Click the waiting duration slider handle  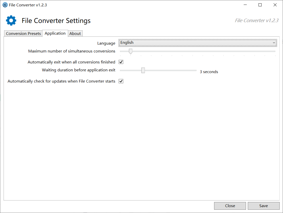point(143,70)
